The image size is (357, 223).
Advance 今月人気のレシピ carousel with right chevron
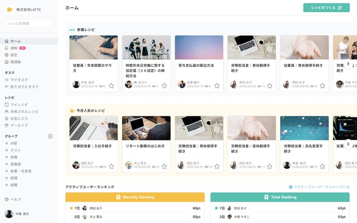click(348, 144)
